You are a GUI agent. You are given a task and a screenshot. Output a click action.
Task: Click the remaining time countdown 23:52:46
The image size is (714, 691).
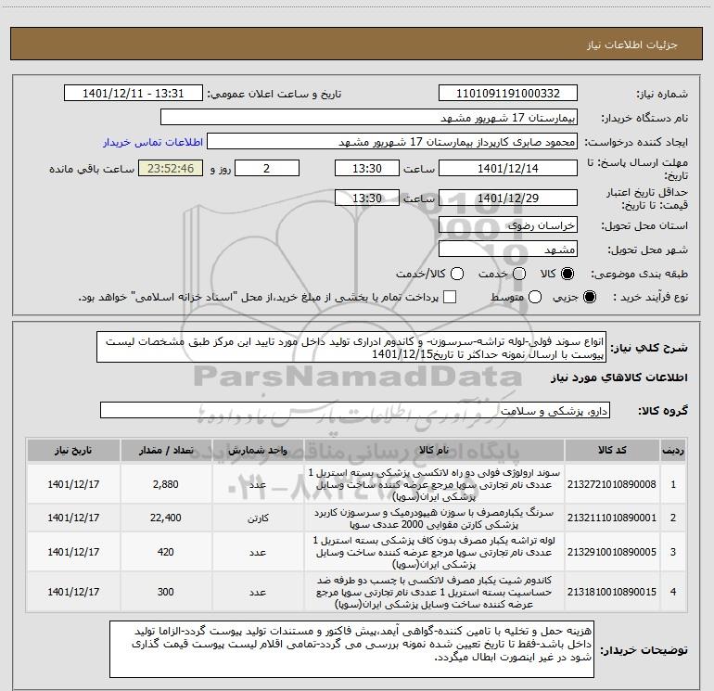[x=171, y=168]
